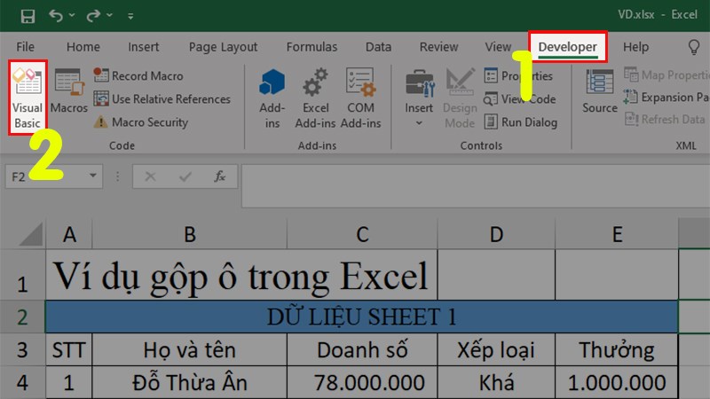Switch to the Data tab
710x399 pixels.
click(378, 47)
